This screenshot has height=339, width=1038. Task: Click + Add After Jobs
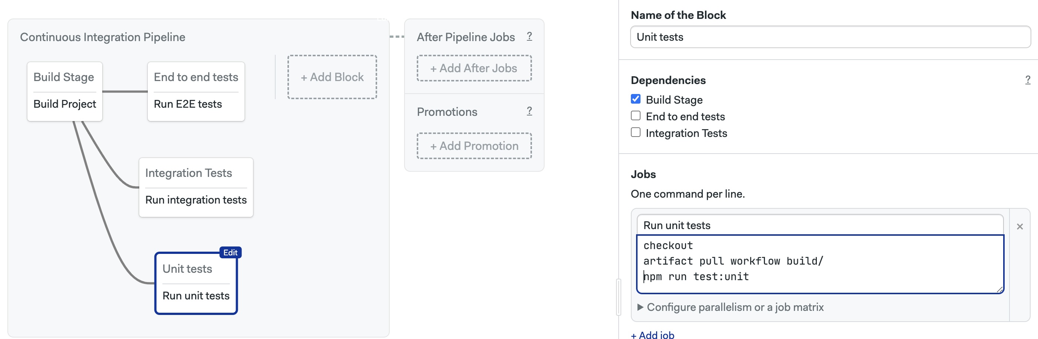474,68
